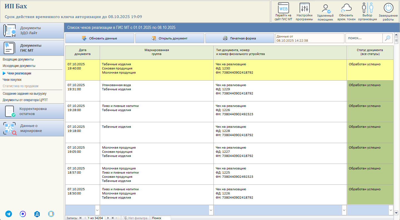Click the Дата документа column header
This screenshot has height=220, width=400.
[x=83, y=52]
